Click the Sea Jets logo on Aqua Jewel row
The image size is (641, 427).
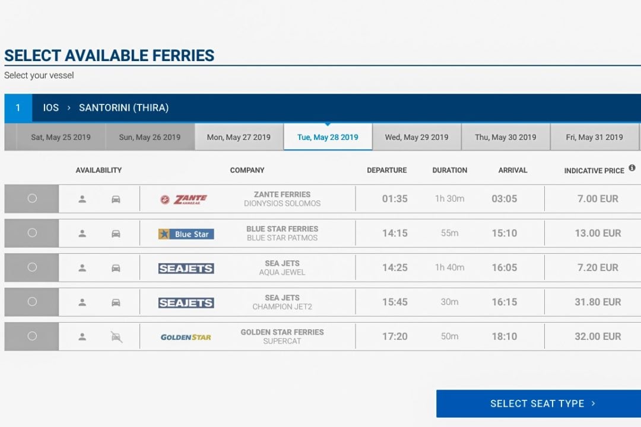coord(186,268)
